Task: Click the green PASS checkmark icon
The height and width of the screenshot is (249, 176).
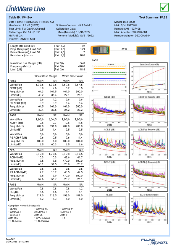Action: click(x=164, y=7)
